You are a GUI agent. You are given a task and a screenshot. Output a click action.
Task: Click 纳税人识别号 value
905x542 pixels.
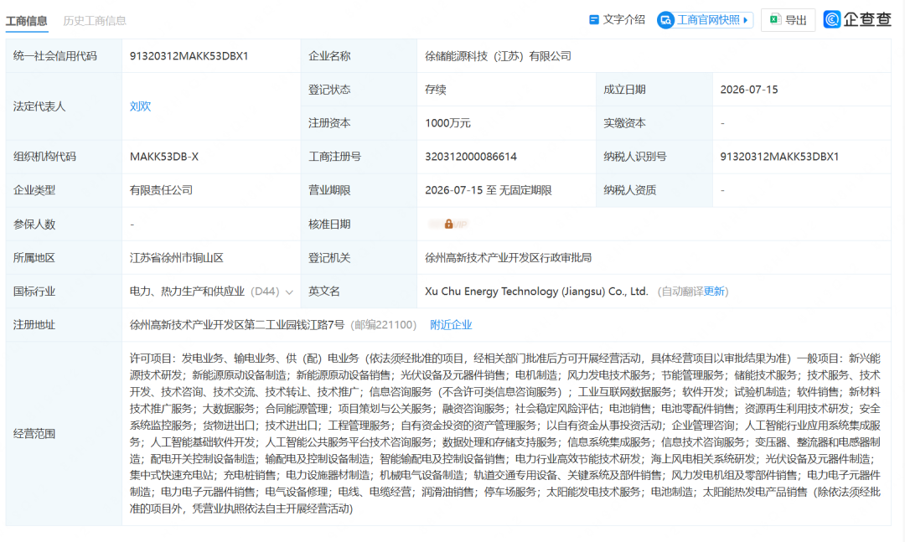click(779, 157)
